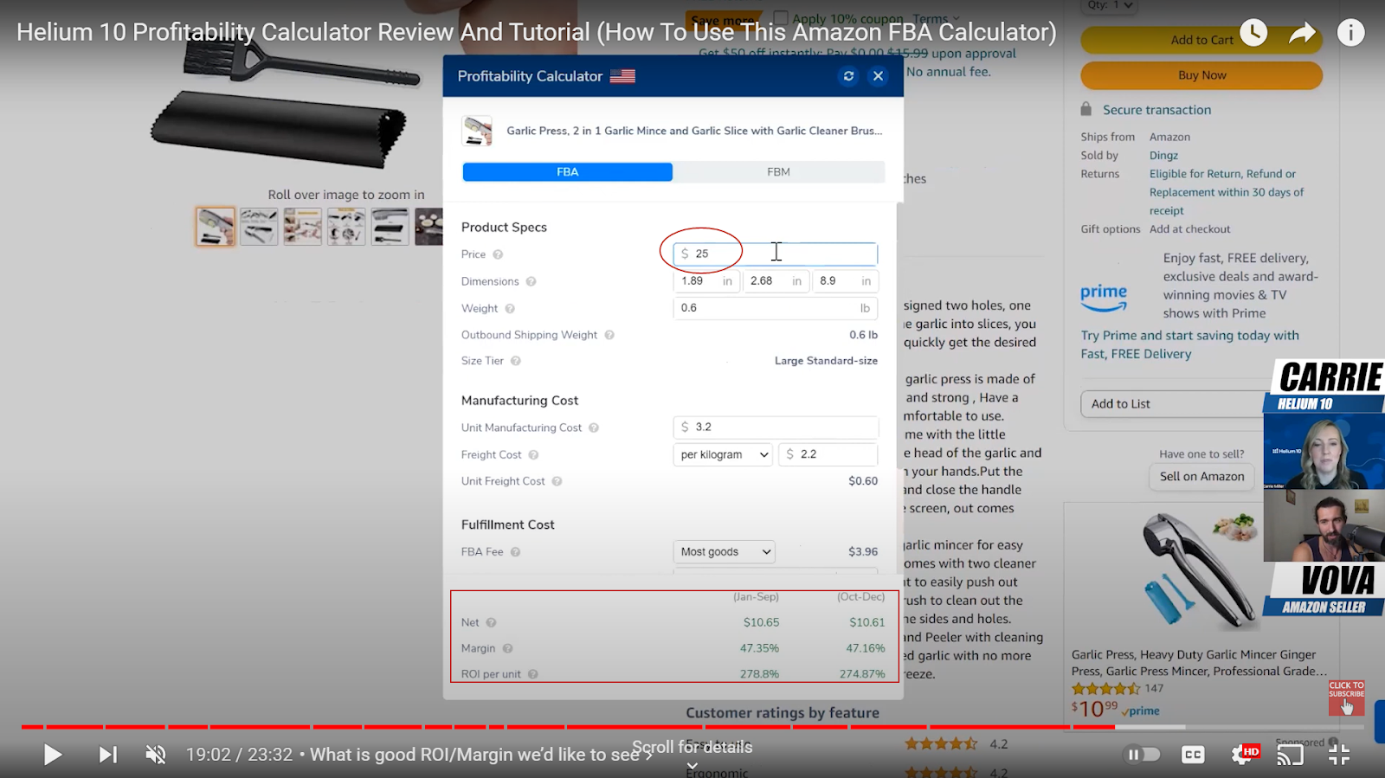Close the Profitability Calculator panel

tap(878, 76)
